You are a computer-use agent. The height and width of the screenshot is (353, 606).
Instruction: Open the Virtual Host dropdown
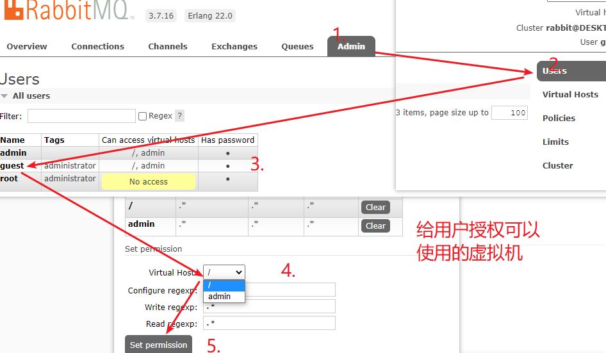click(224, 272)
